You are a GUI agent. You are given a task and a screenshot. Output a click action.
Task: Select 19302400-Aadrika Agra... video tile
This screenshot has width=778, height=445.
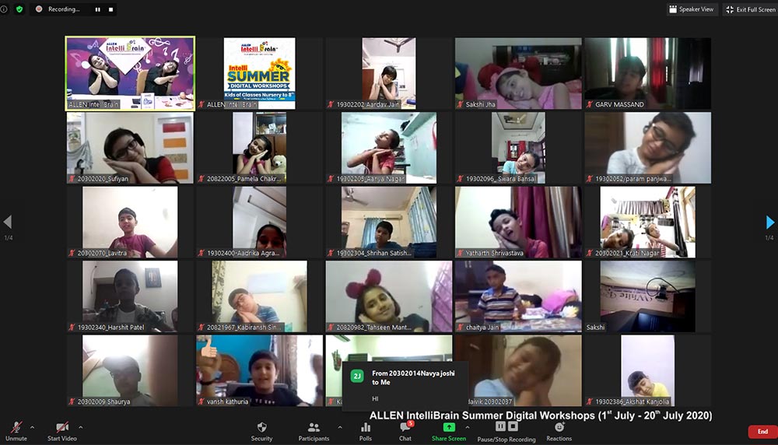[260, 223]
